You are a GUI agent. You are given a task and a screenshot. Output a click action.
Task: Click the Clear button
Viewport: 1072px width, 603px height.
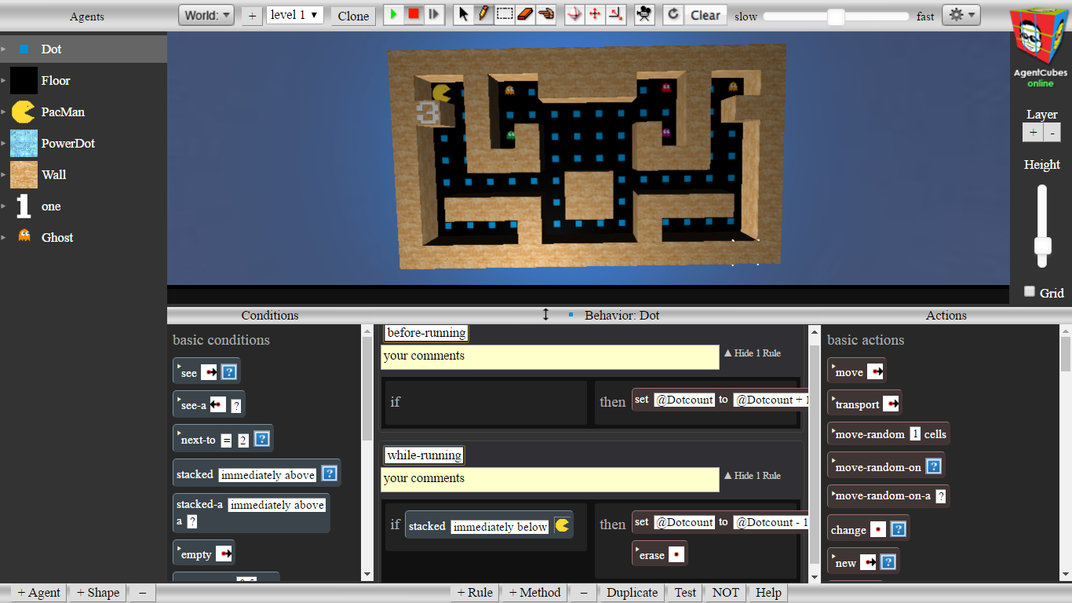pyautogui.click(x=706, y=15)
